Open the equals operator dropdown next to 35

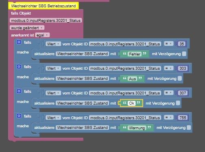tap(168, 44)
